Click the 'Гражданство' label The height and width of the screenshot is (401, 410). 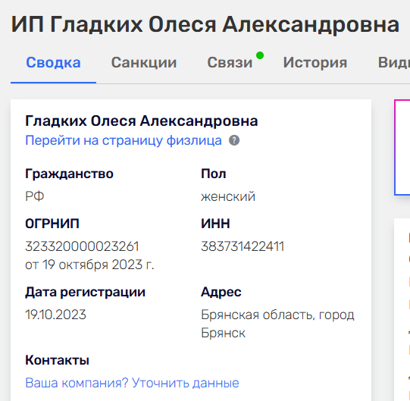69,174
